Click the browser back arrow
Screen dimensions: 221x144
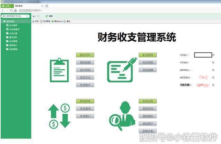[3, 11]
